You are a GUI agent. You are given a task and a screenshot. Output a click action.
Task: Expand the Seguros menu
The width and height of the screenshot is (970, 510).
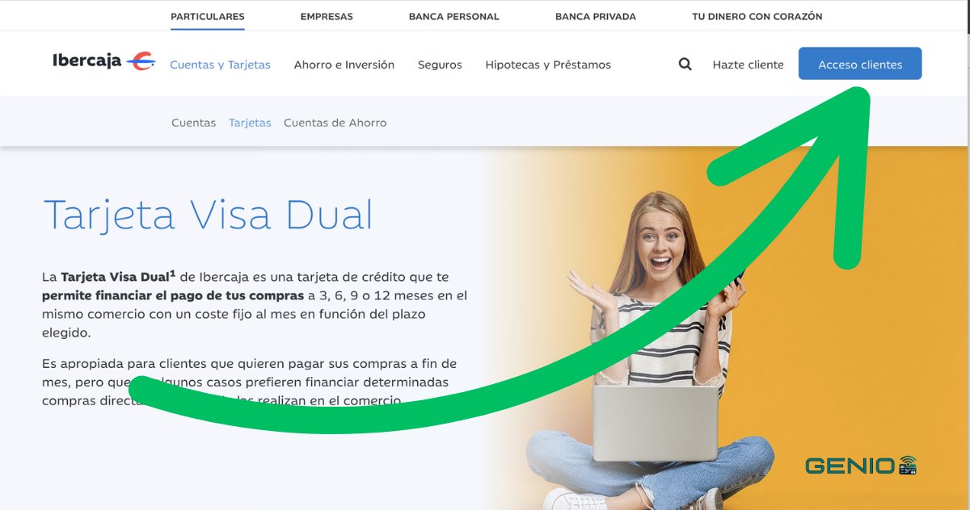(440, 65)
